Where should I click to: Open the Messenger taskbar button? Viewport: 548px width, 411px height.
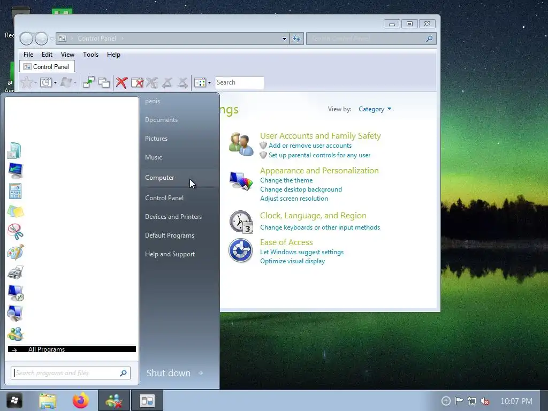pos(114,400)
